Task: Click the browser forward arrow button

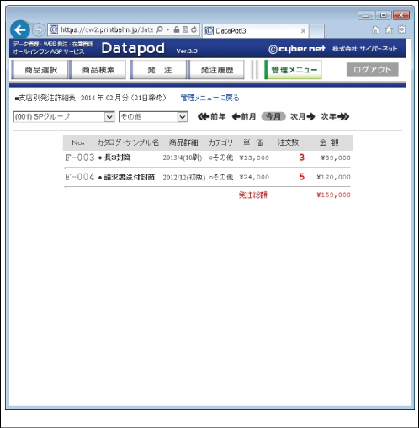Action: (39, 29)
